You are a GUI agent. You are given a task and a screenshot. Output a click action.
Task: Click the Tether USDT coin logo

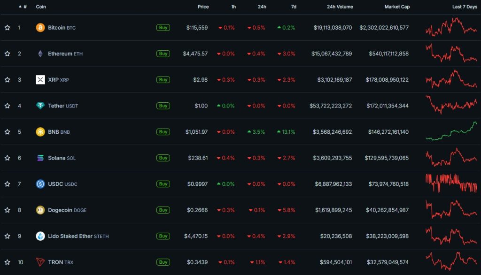(41, 106)
